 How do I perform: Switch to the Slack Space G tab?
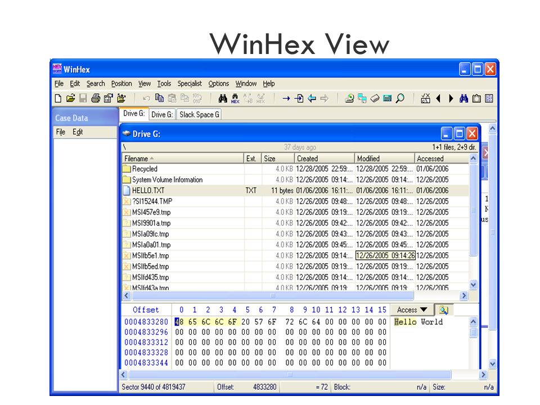[199, 115]
